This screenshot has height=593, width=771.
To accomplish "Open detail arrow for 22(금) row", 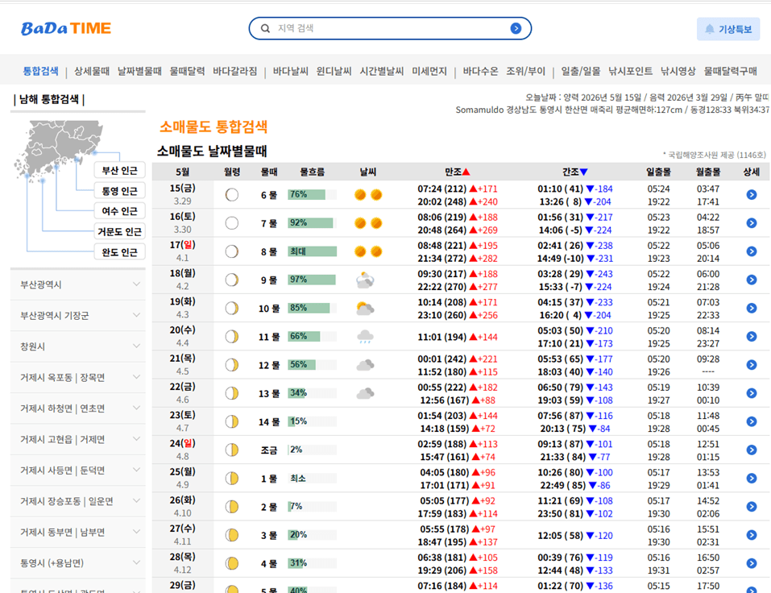I will tap(752, 393).
